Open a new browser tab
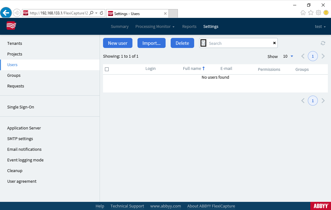Image resolution: width=331 pixels, height=210 pixels. tap(173, 13)
